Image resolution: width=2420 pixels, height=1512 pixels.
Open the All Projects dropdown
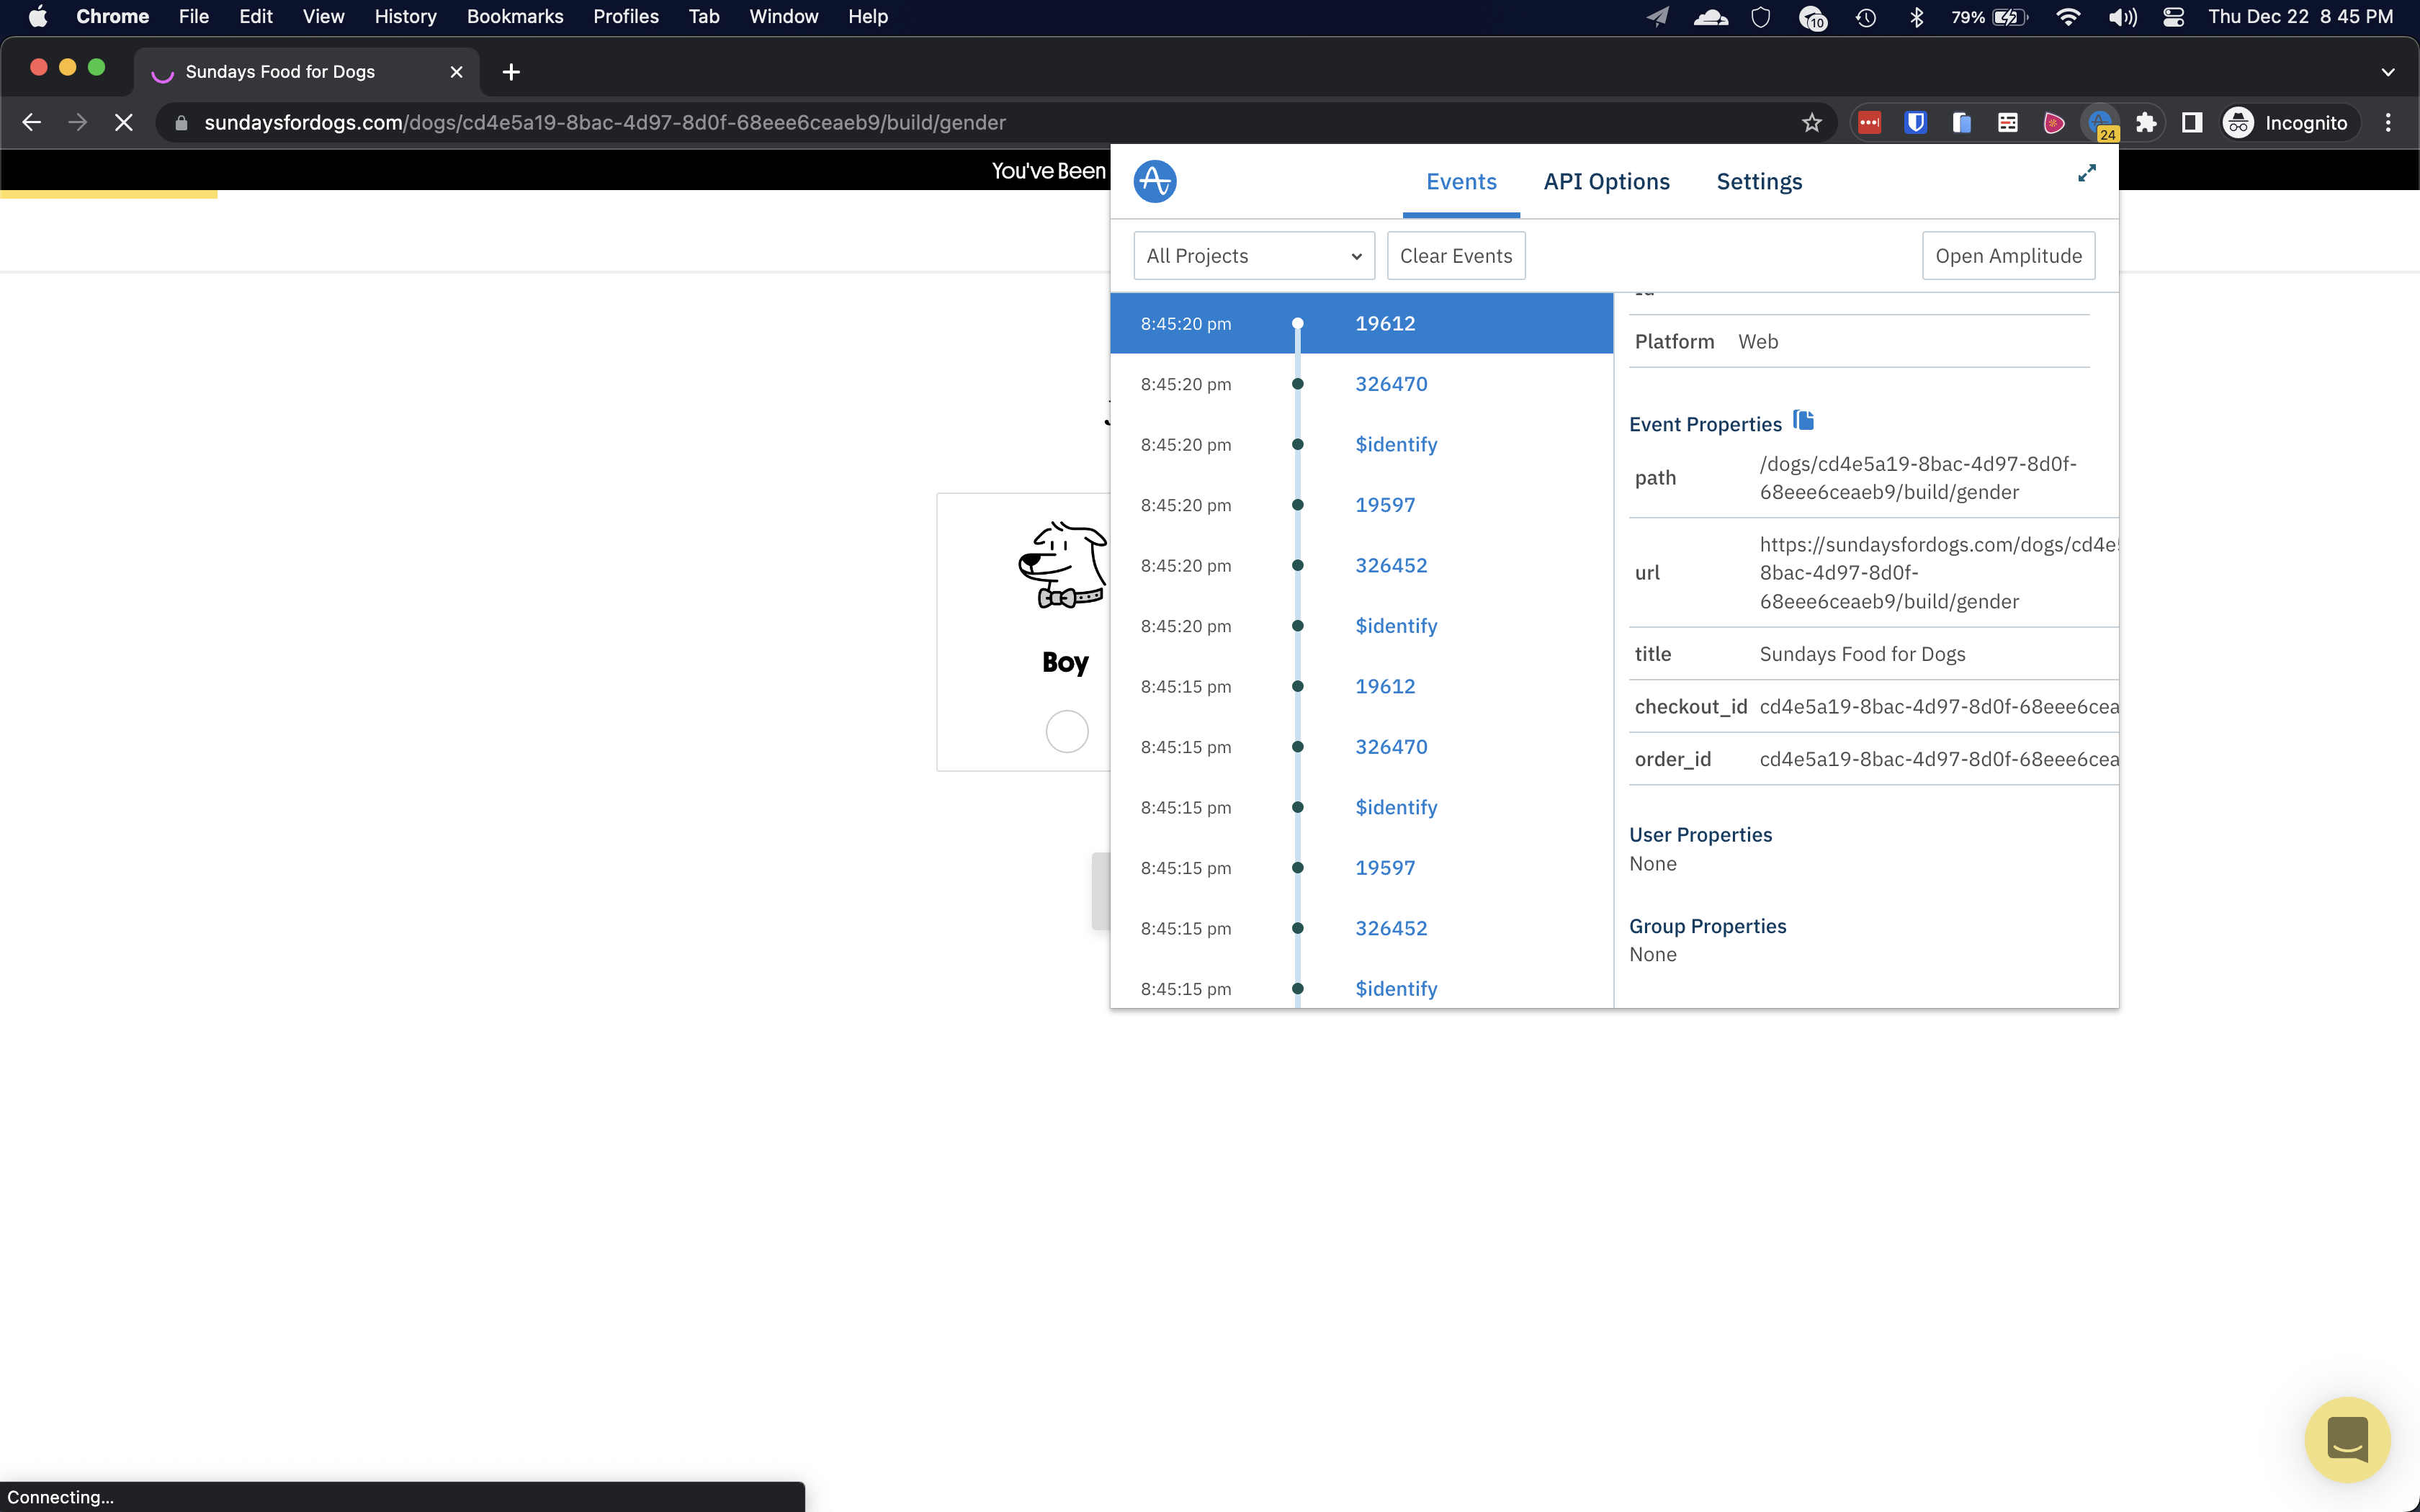(1253, 256)
